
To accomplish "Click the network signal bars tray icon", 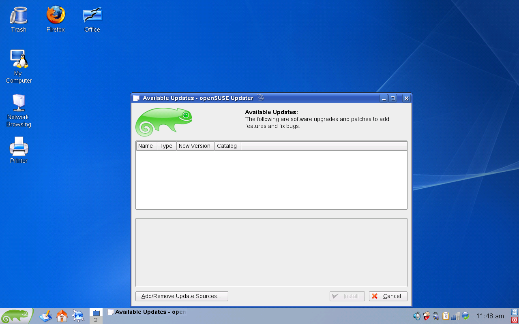I will click(456, 316).
